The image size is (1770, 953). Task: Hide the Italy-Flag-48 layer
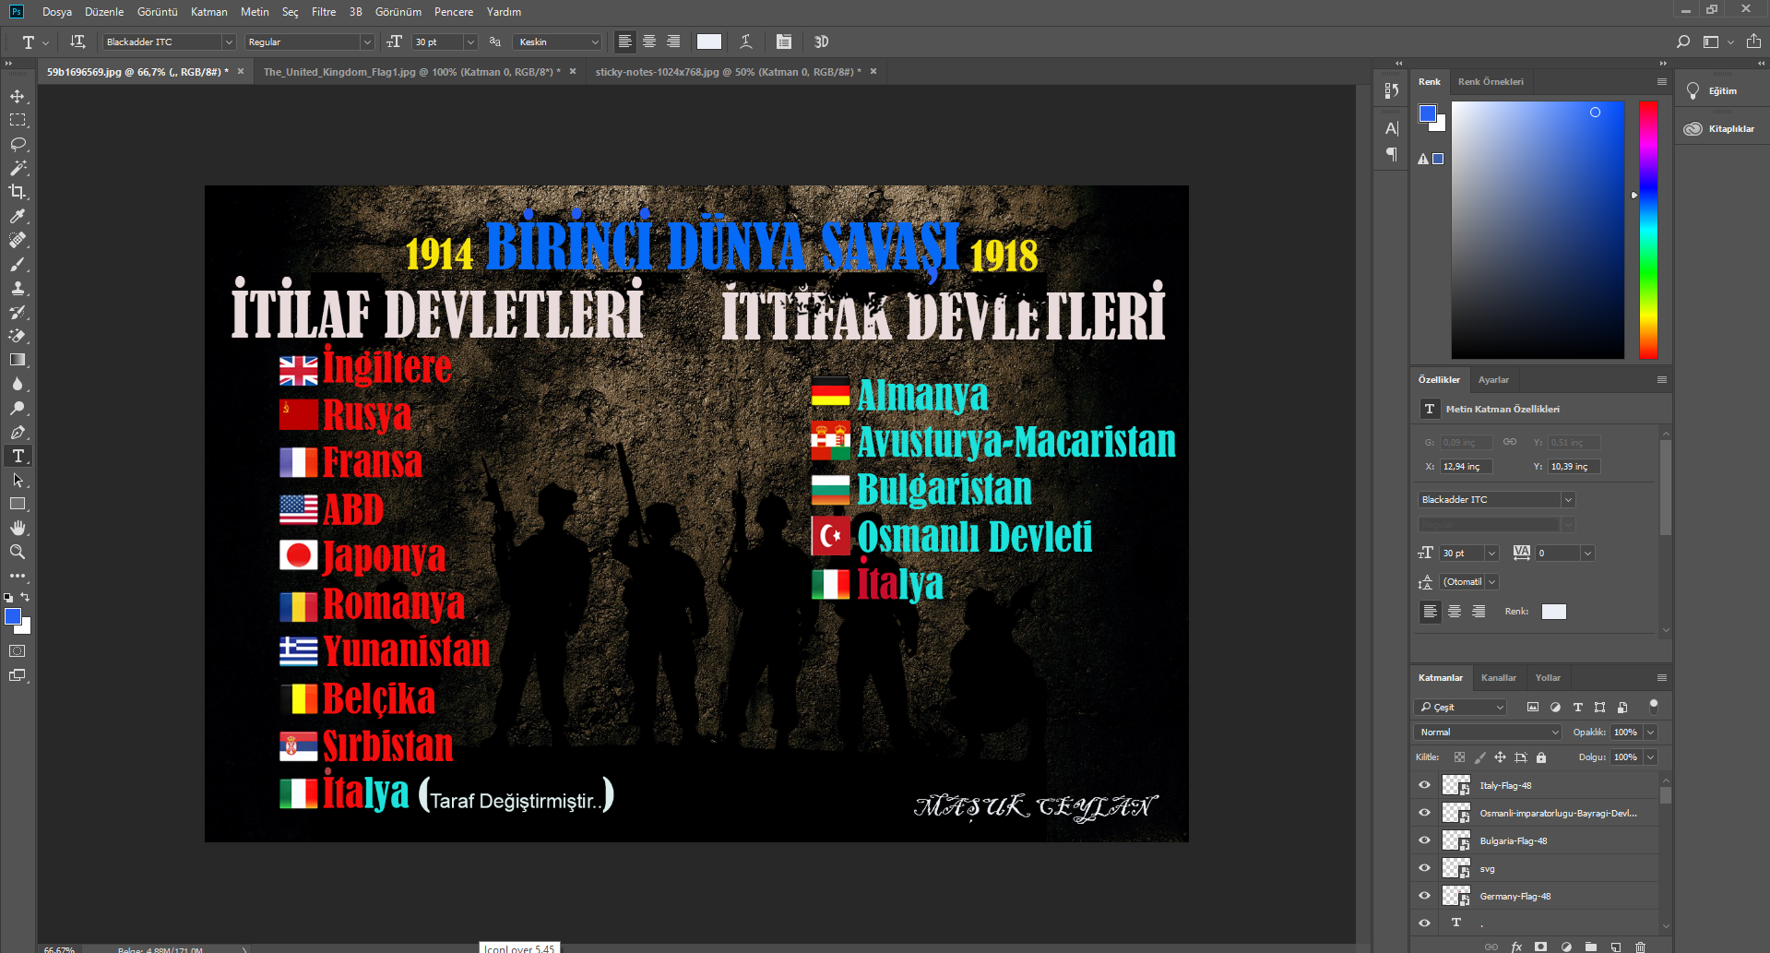point(1424,785)
